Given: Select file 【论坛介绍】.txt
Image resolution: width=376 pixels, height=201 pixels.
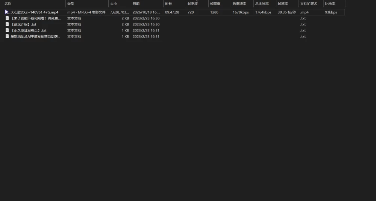Looking at the screenshot, I should pyautogui.click(x=23, y=24).
